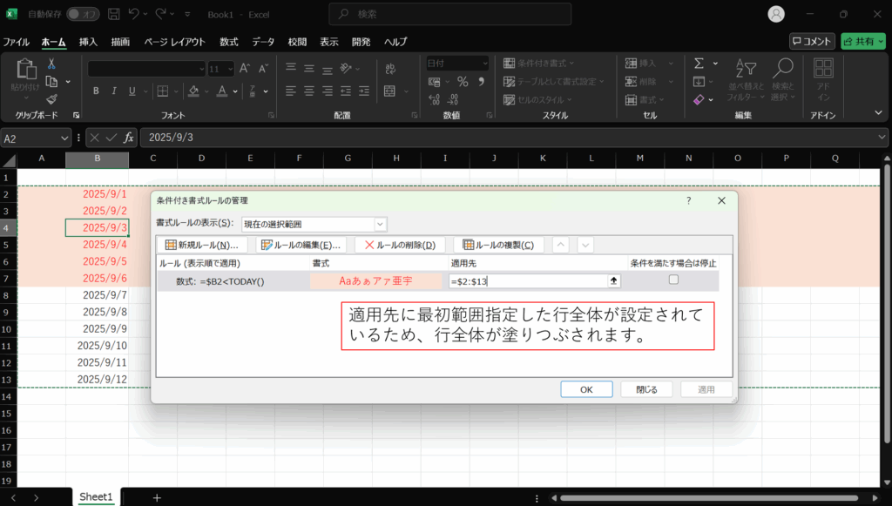Image resolution: width=892 pixels, height=506 pixels.
Task: Expand the セルのスタイル menu
Action: 537,99
